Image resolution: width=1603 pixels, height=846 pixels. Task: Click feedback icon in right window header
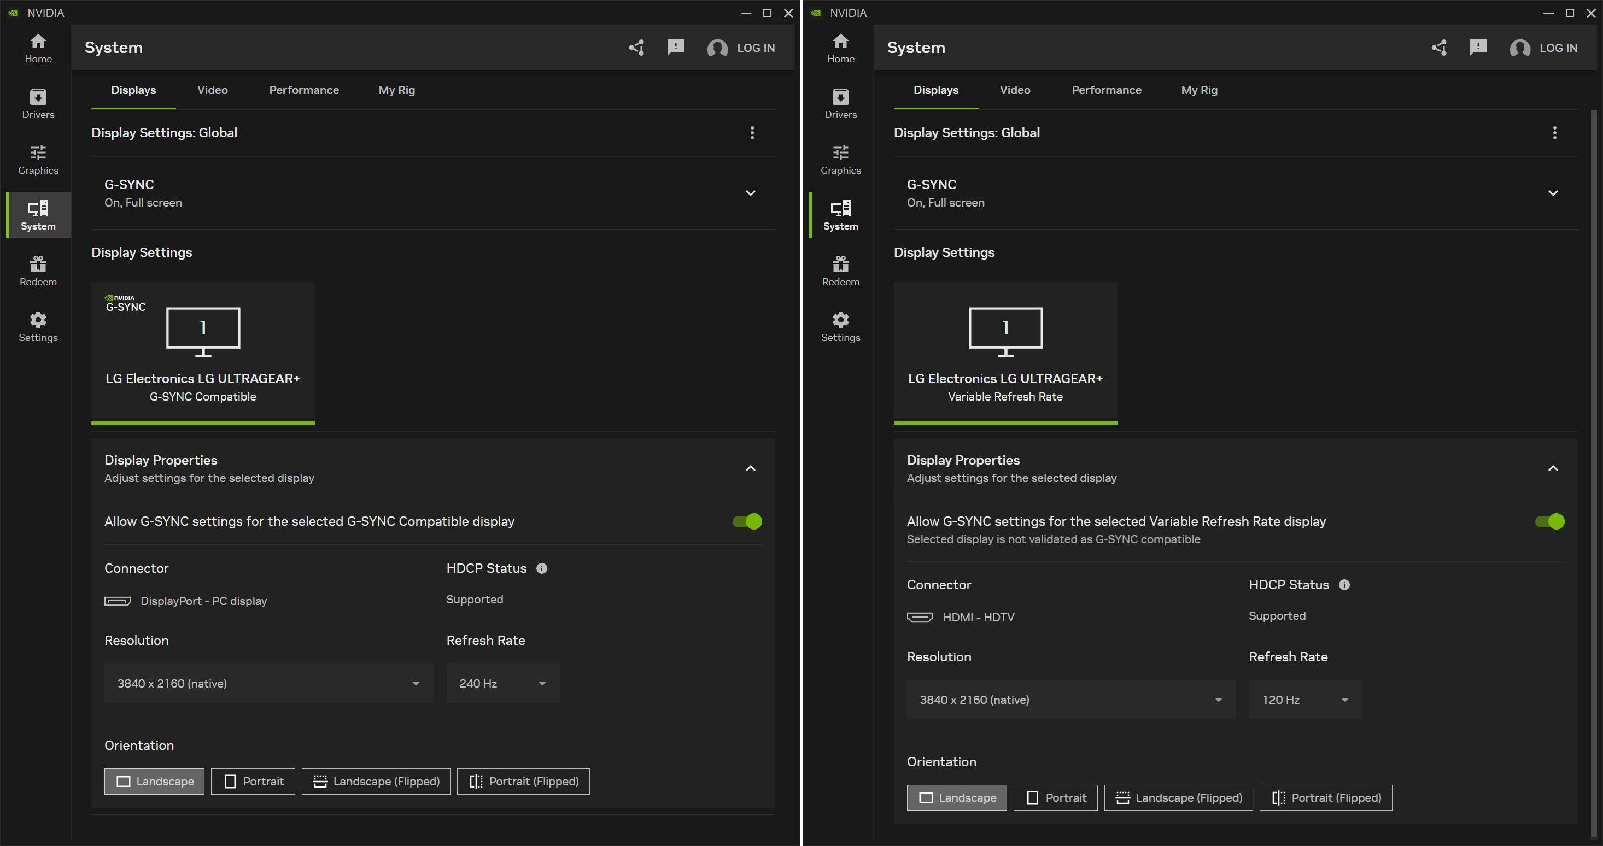[1477, 48]
